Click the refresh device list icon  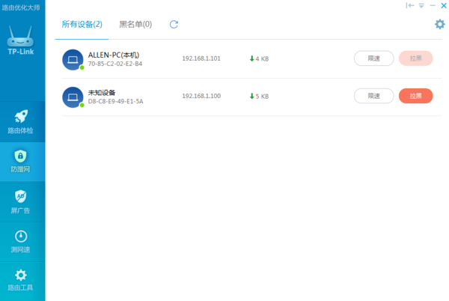pyautogui.click(x=174, y=25)
